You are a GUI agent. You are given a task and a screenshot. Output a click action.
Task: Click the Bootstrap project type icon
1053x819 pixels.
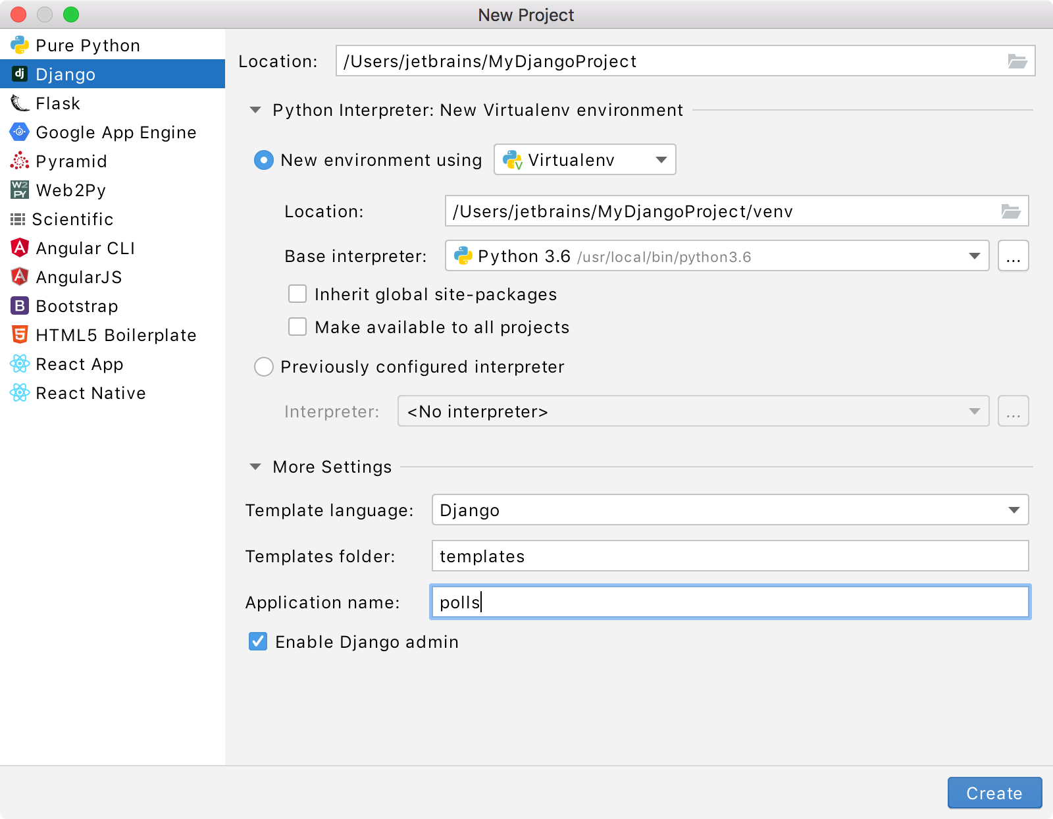click(x=19, y=305)
